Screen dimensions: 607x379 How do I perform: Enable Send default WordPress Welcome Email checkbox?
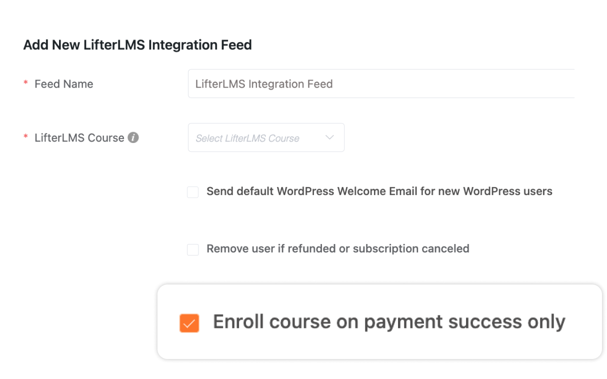(x=192, y=192)
